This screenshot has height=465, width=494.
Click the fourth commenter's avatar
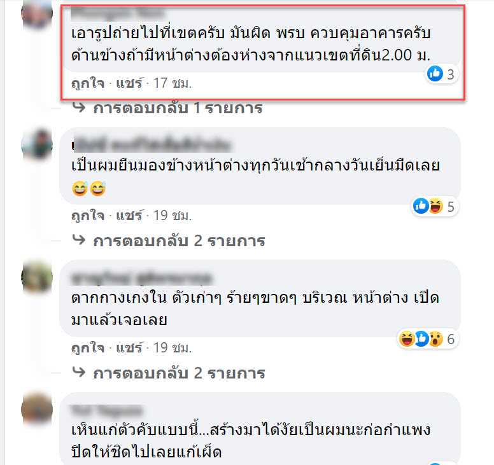[x=37, y=409]
